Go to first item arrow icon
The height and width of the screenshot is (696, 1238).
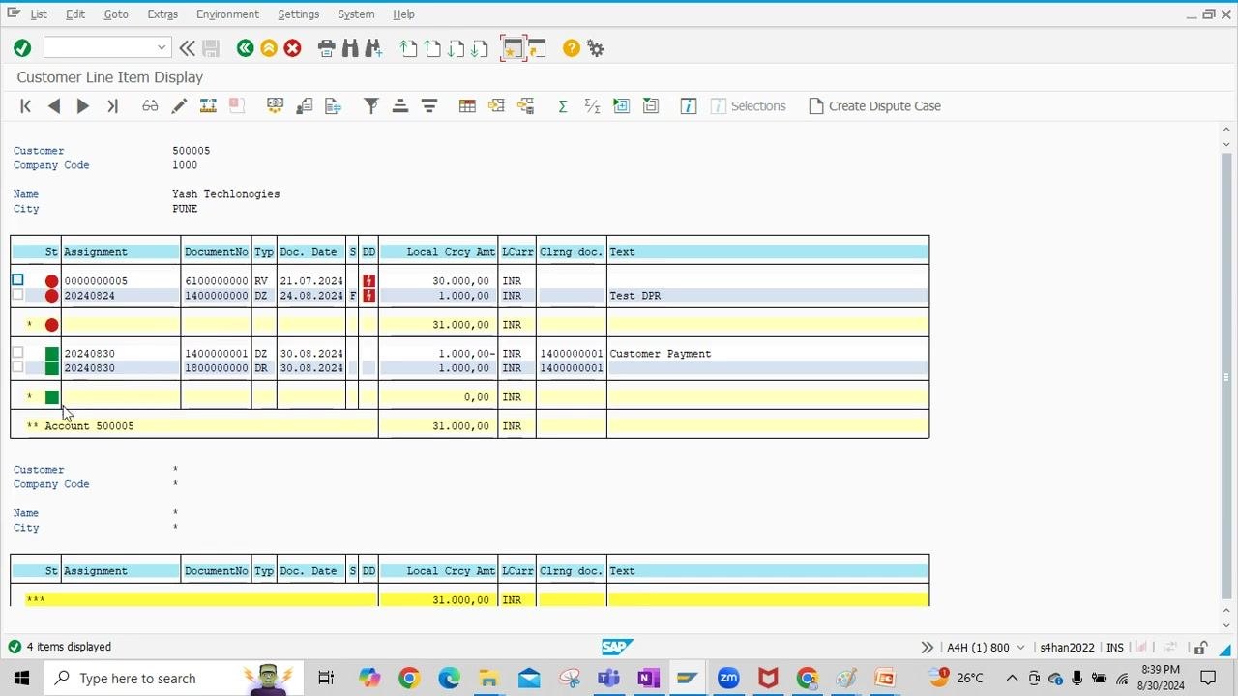pos(26,106)
